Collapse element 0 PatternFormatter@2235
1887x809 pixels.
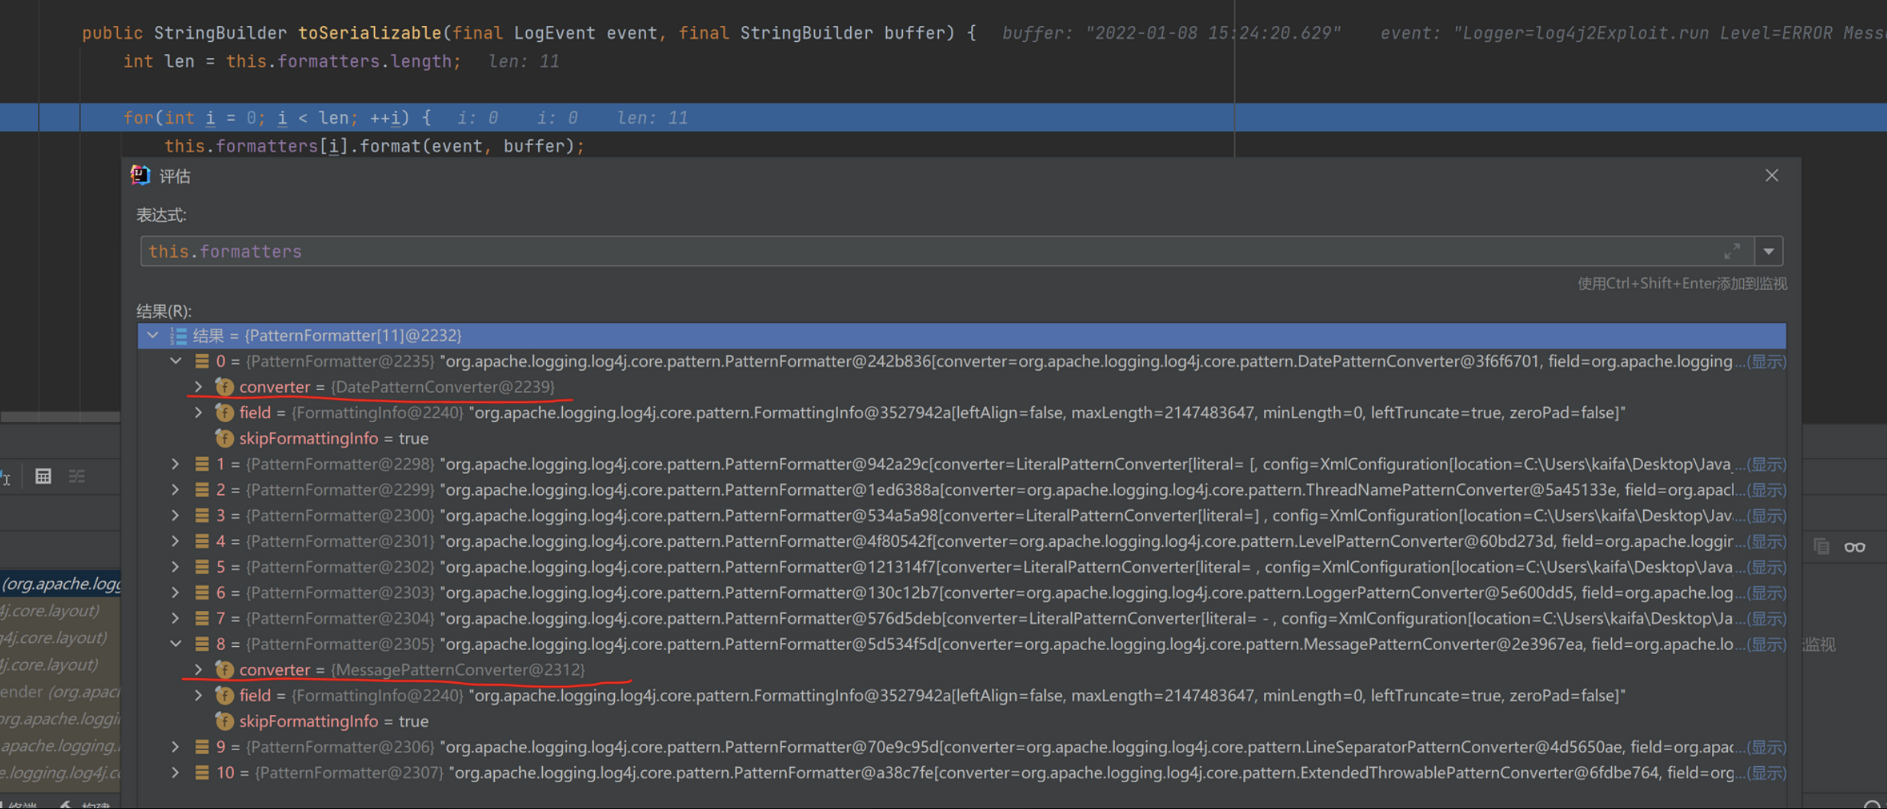coord(175,361)
